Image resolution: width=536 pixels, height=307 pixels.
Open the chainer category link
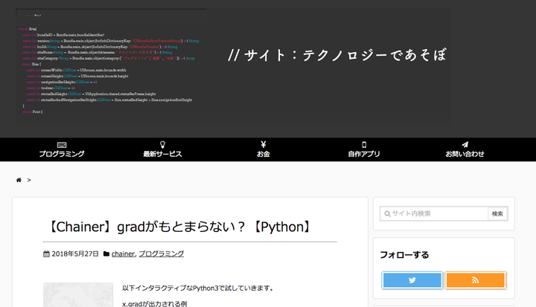(x=123, y=253)
